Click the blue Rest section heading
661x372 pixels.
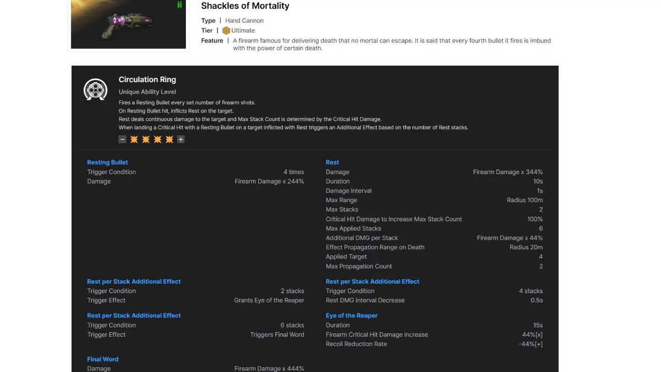coord(332,162)
